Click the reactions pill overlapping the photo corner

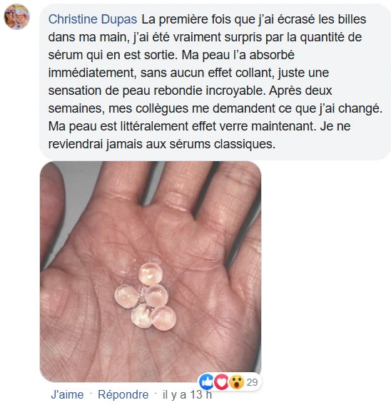click(x=230, y=382)
